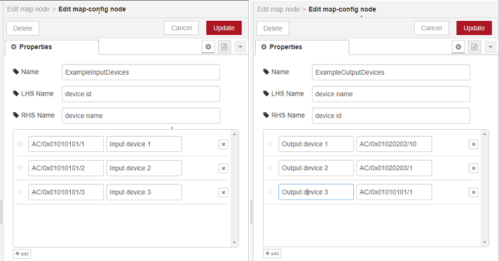Click Update in ExampleOutputDevices panel
This screenshot has width=499, height=261.
474,28
